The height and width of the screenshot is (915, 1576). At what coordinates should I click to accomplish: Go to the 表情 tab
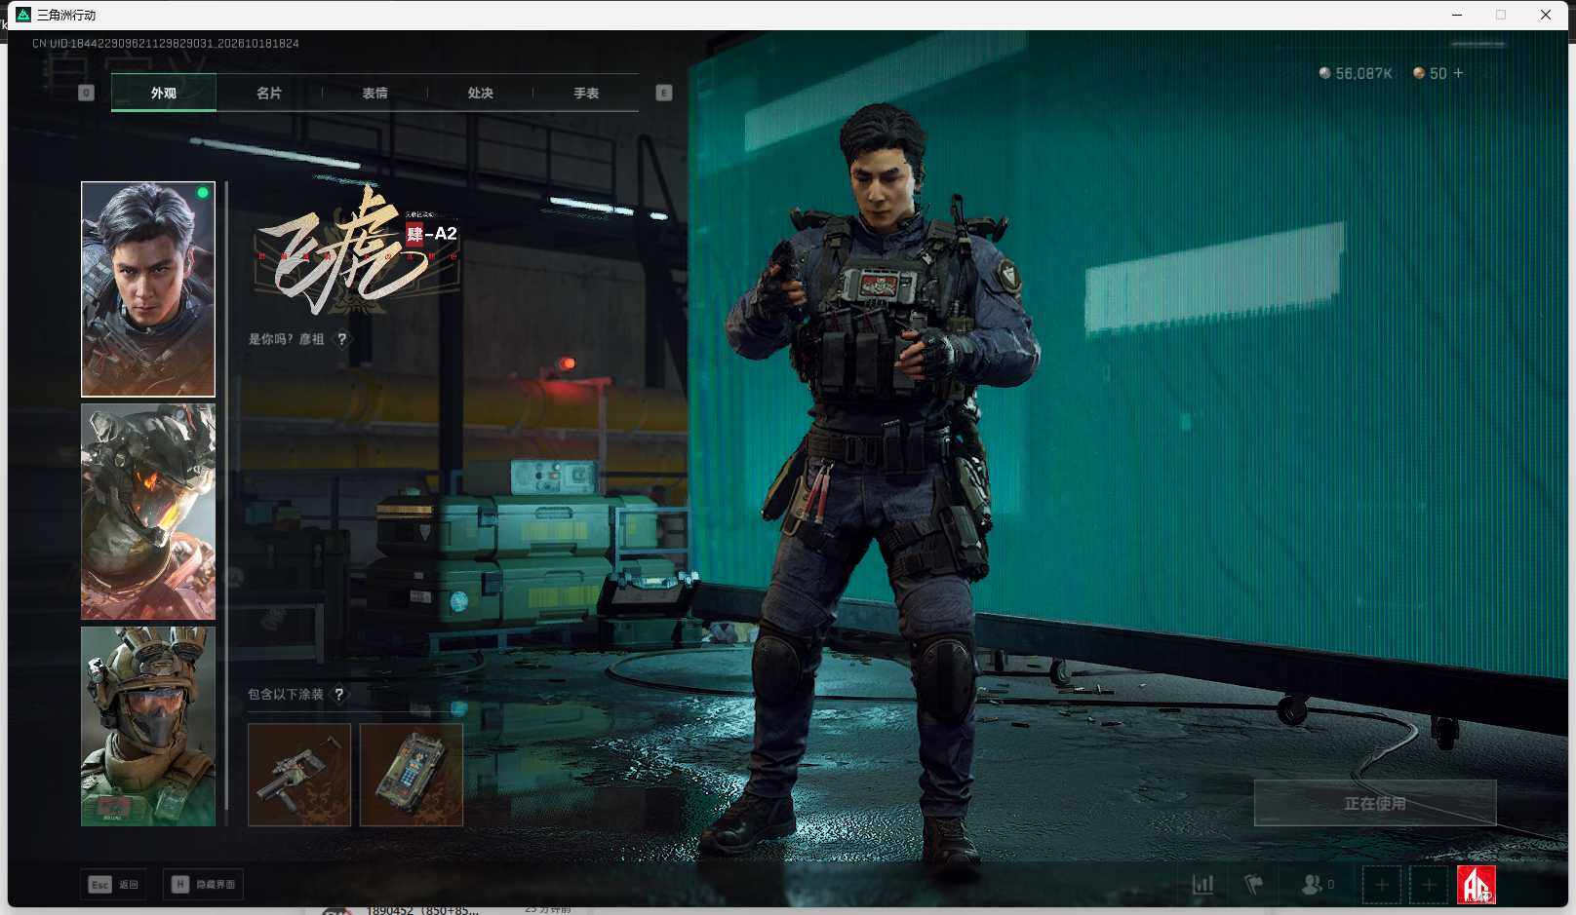click(374, 94)
